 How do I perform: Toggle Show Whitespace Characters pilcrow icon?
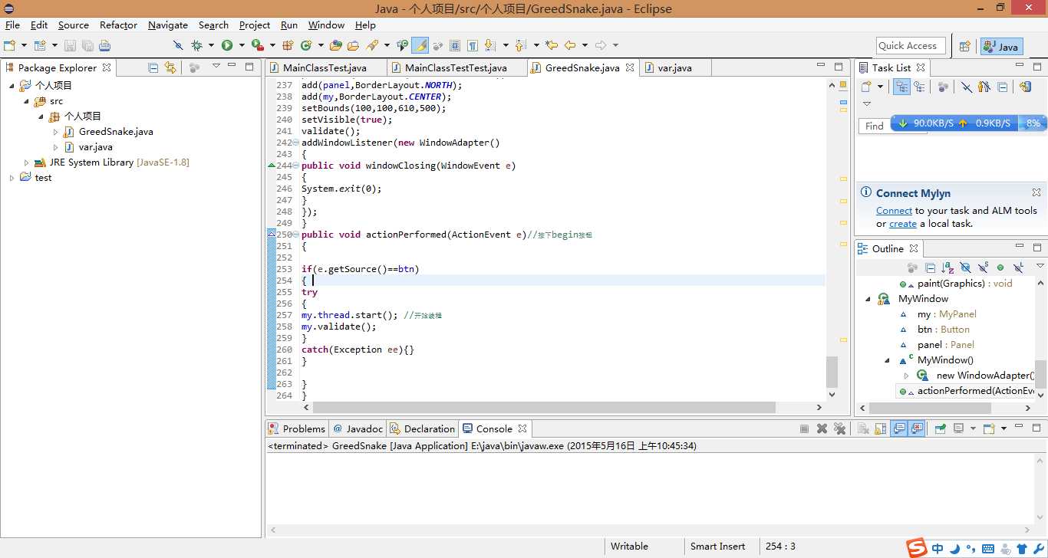[x=473, y=45]
